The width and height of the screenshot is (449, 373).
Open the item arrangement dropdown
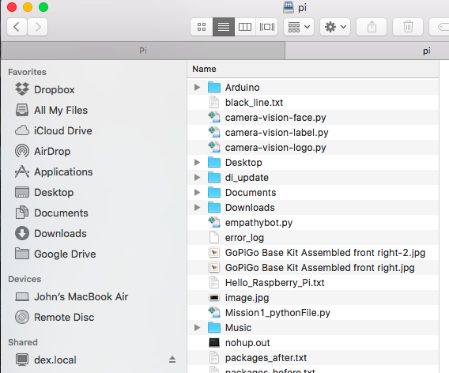(x=299, y=27)
